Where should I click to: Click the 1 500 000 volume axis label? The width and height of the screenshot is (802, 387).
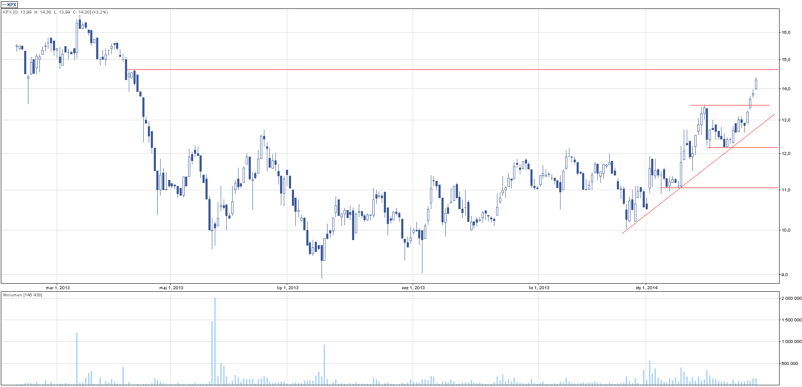pyautogui.click(x=791, y=320)
